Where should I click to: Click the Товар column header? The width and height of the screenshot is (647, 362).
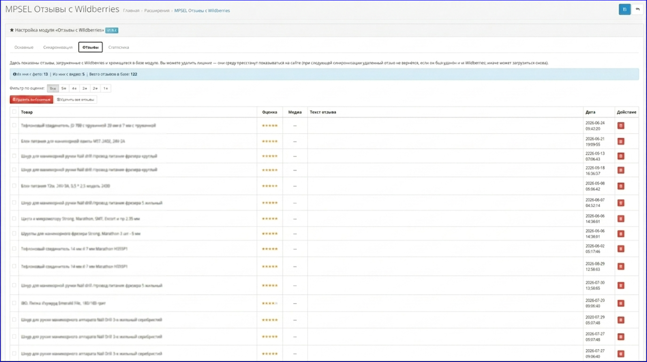click(27, 112)
